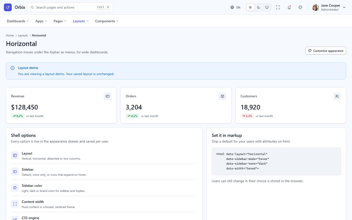Enter fullscreen mode via the topbar icon
Image resolution: width=352 pixels, height=220 pixels.
coord(278,7)
